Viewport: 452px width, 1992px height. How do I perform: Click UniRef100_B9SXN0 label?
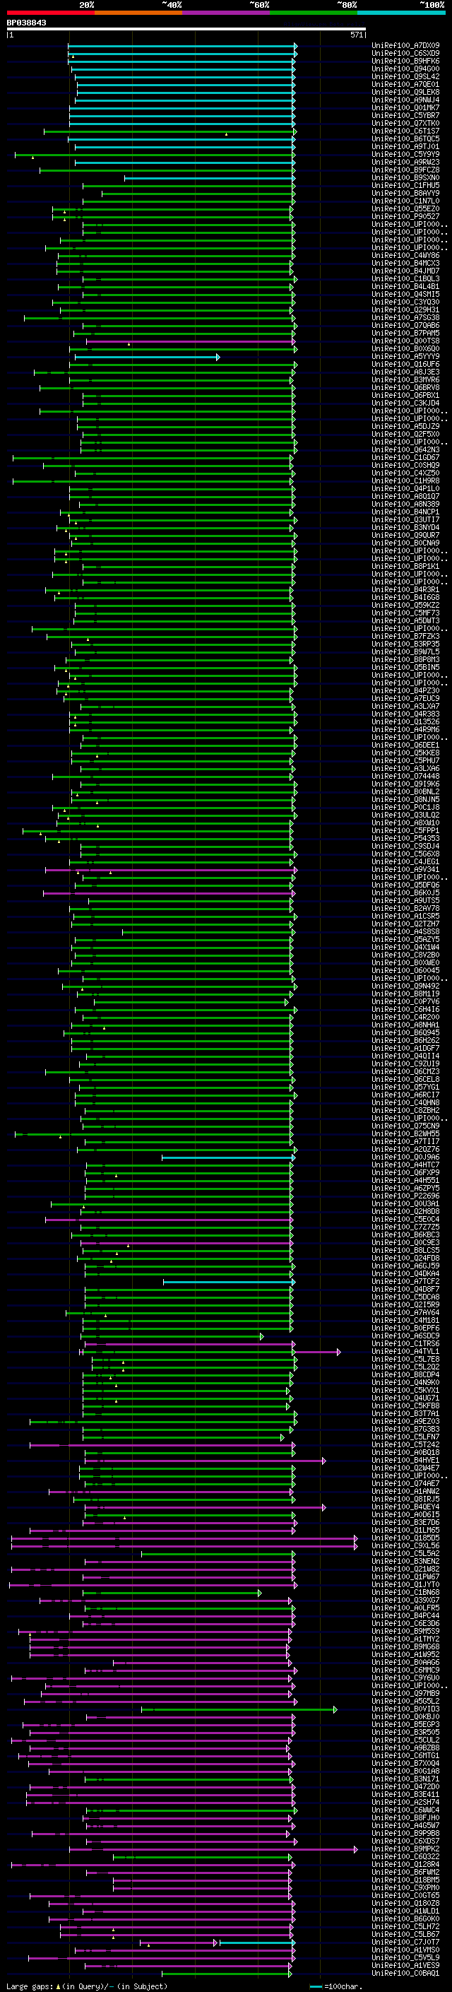[405, 178]
